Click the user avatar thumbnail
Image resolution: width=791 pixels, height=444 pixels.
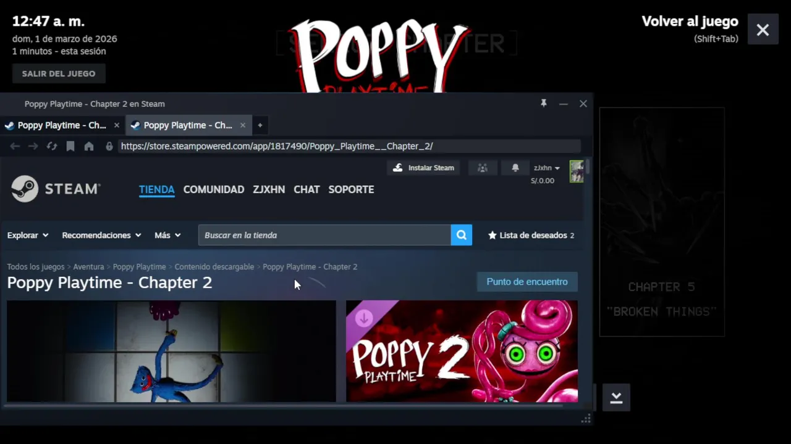click(577, 171)
